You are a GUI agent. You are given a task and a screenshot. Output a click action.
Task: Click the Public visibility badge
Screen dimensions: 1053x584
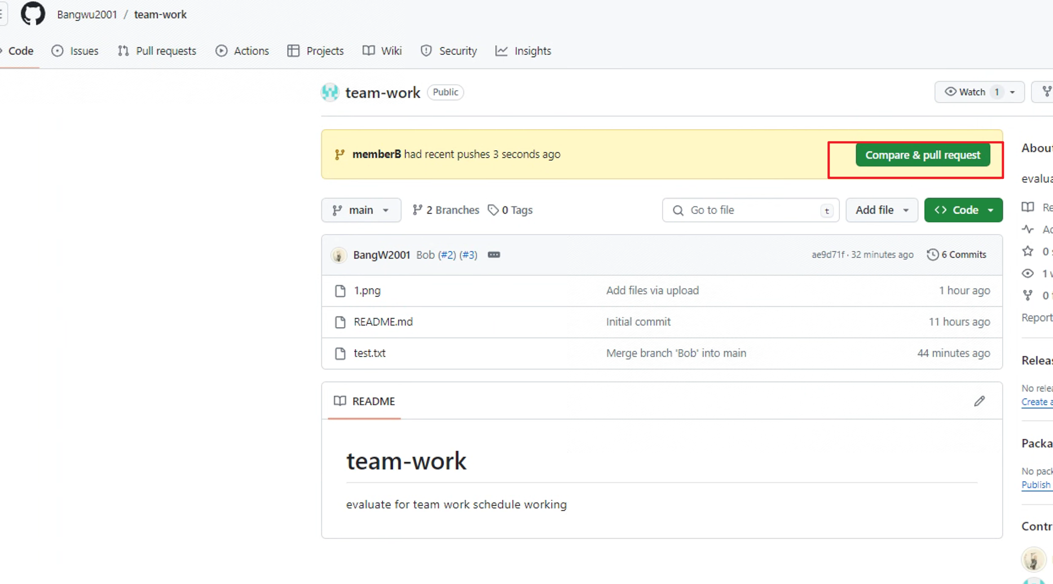[x=446, y=92]
